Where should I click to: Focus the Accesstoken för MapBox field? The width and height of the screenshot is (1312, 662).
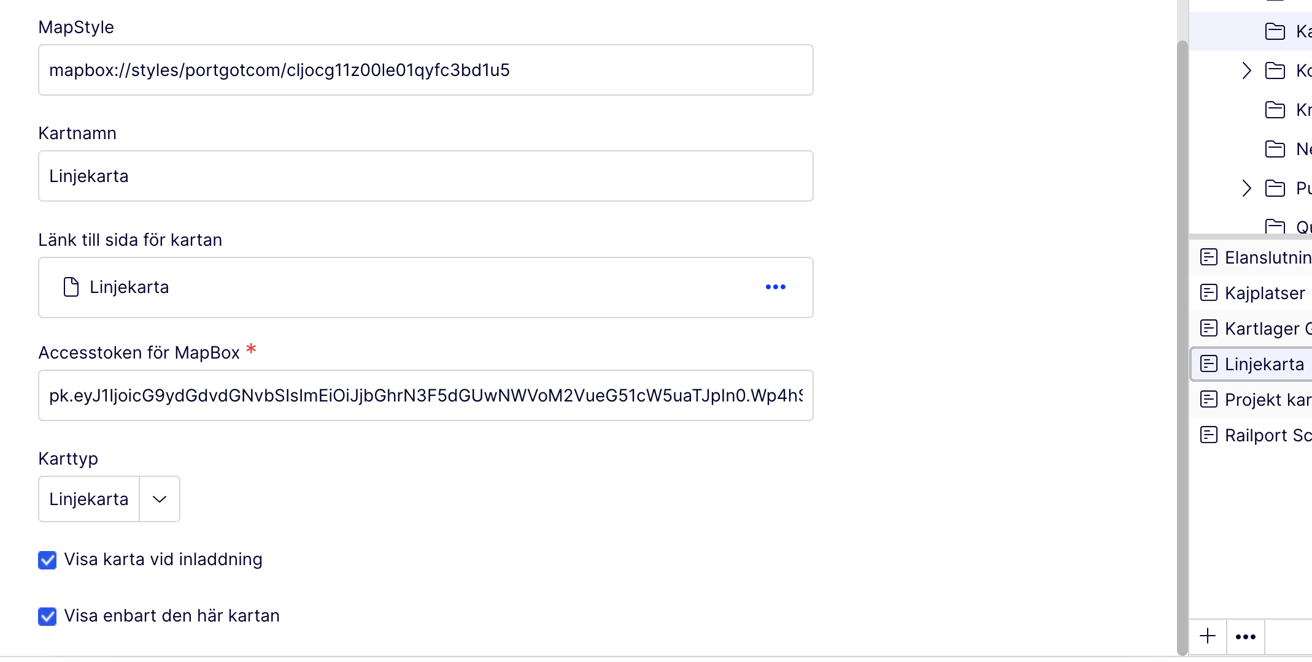[425, 395]
